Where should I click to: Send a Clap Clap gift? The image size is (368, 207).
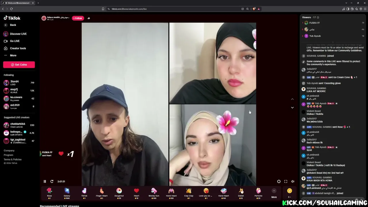pyautogui.click(x=189, y=193)
